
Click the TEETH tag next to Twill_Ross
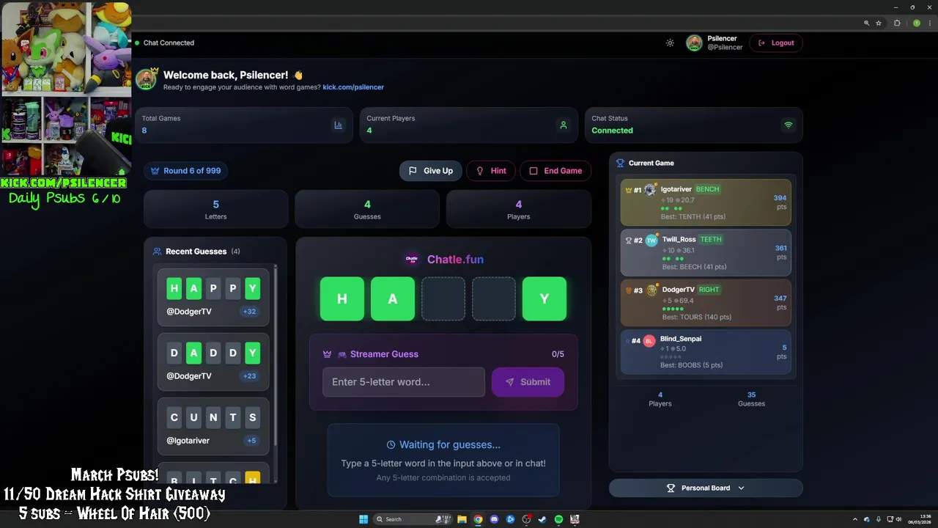pos(711,239)
